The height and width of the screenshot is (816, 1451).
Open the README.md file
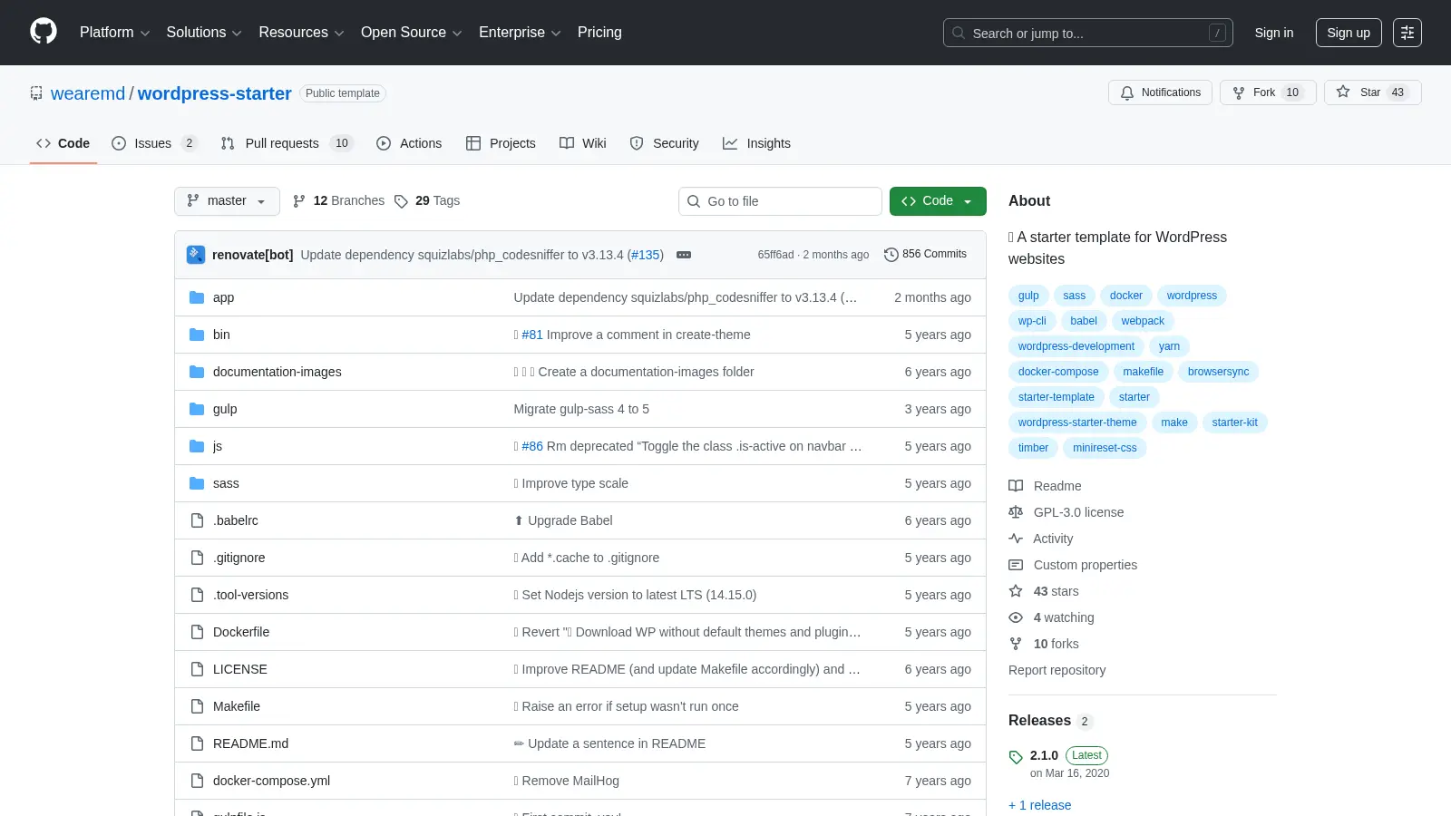pyautogui.click(x=251, y=743)
